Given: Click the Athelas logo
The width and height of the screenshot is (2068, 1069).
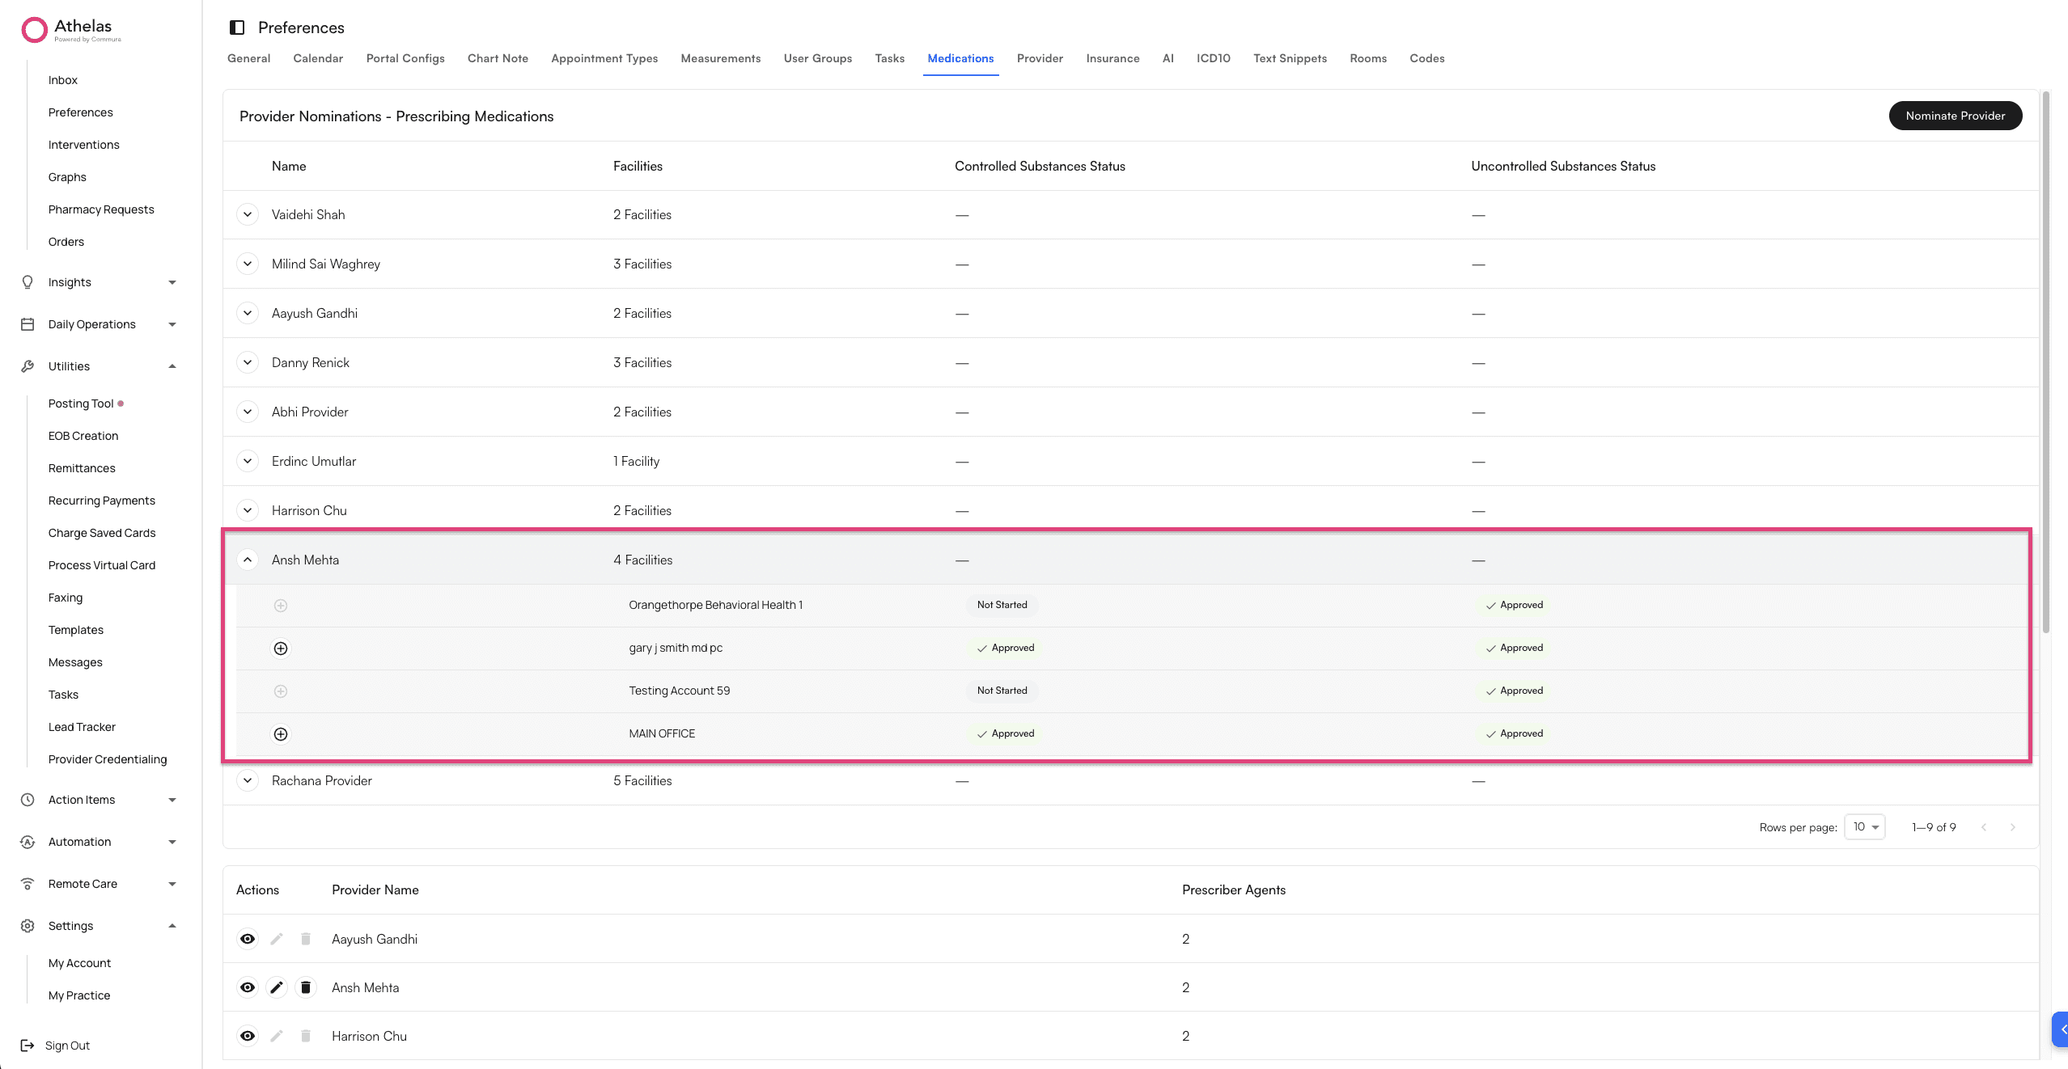Looking at the screenshot, I should click(x=35, y=30).
